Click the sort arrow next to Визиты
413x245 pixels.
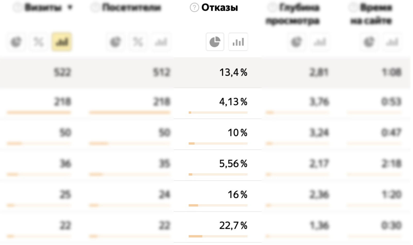click(70, 7)
